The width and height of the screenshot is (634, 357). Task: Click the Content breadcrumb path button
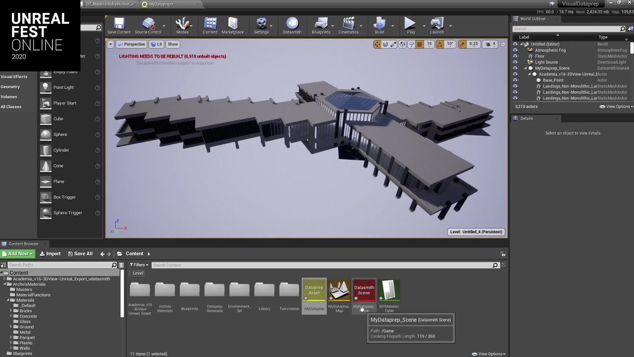[134, 254]
